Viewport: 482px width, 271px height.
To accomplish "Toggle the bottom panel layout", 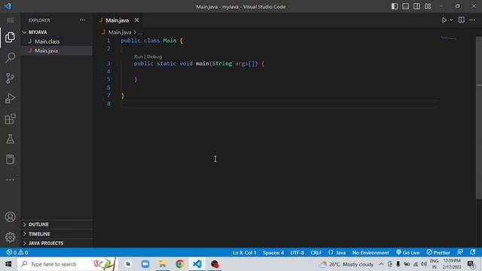I will 406,7.
